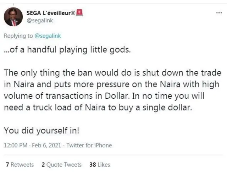Click the 'Replying to' label text

pyautogui.click(x=18, y=36)
